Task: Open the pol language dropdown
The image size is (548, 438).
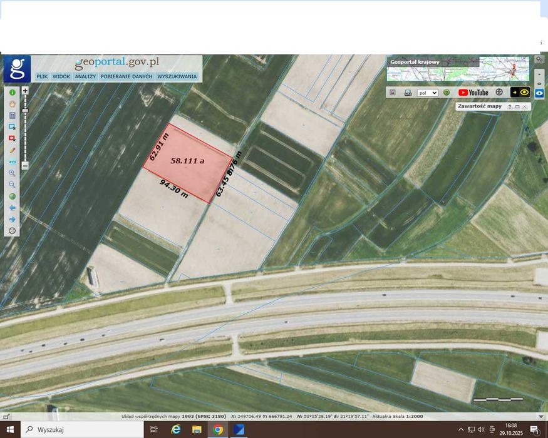Action: (x=427, y=93)
